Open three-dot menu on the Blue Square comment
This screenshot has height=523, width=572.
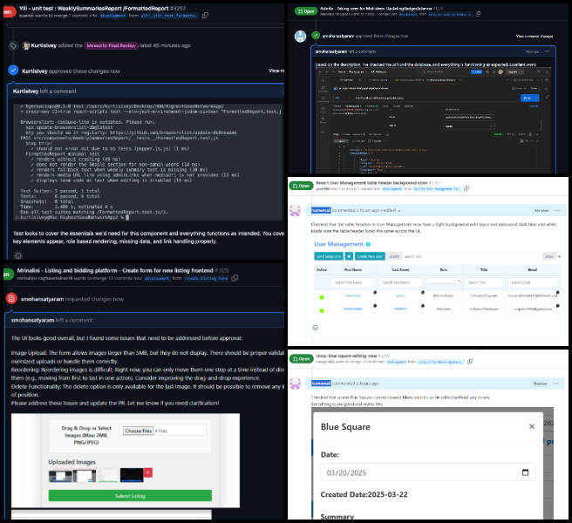[555, 384]
